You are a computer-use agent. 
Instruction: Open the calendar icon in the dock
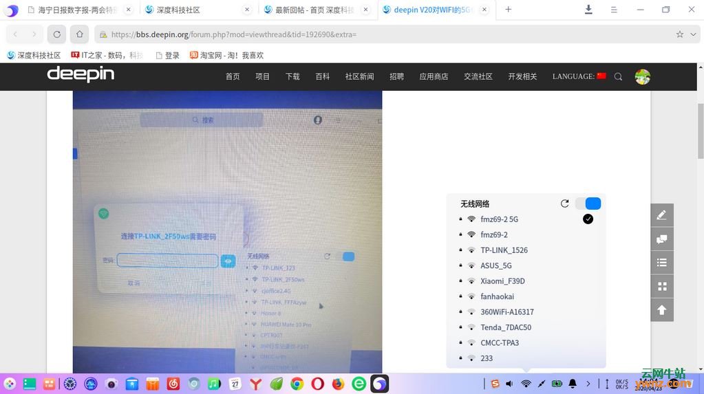click(x=235, y=384)
